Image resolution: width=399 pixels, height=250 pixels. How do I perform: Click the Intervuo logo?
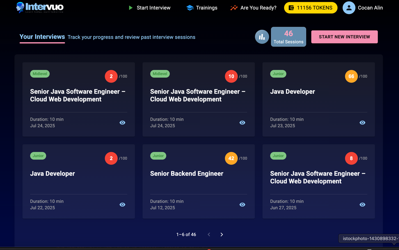point(39,7)
